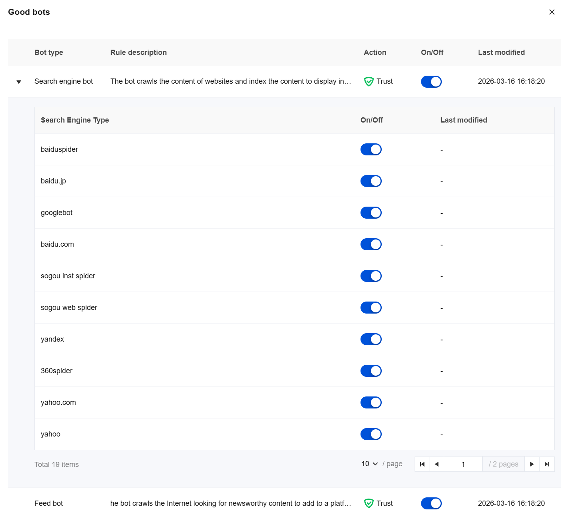The image size is (572, 519).
Task: Click the Rule description column header
Action: click(139, 52)
